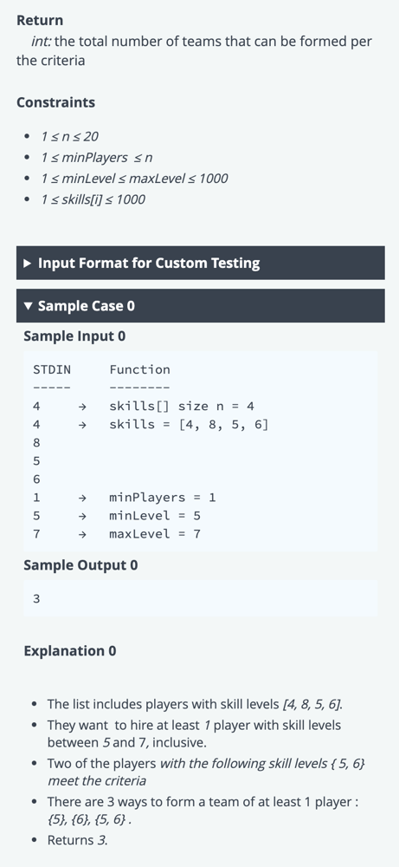This screenshot has width=399, height=867.
Task: Click the Sample Input 0 heading
Action: tap(74, 336)
